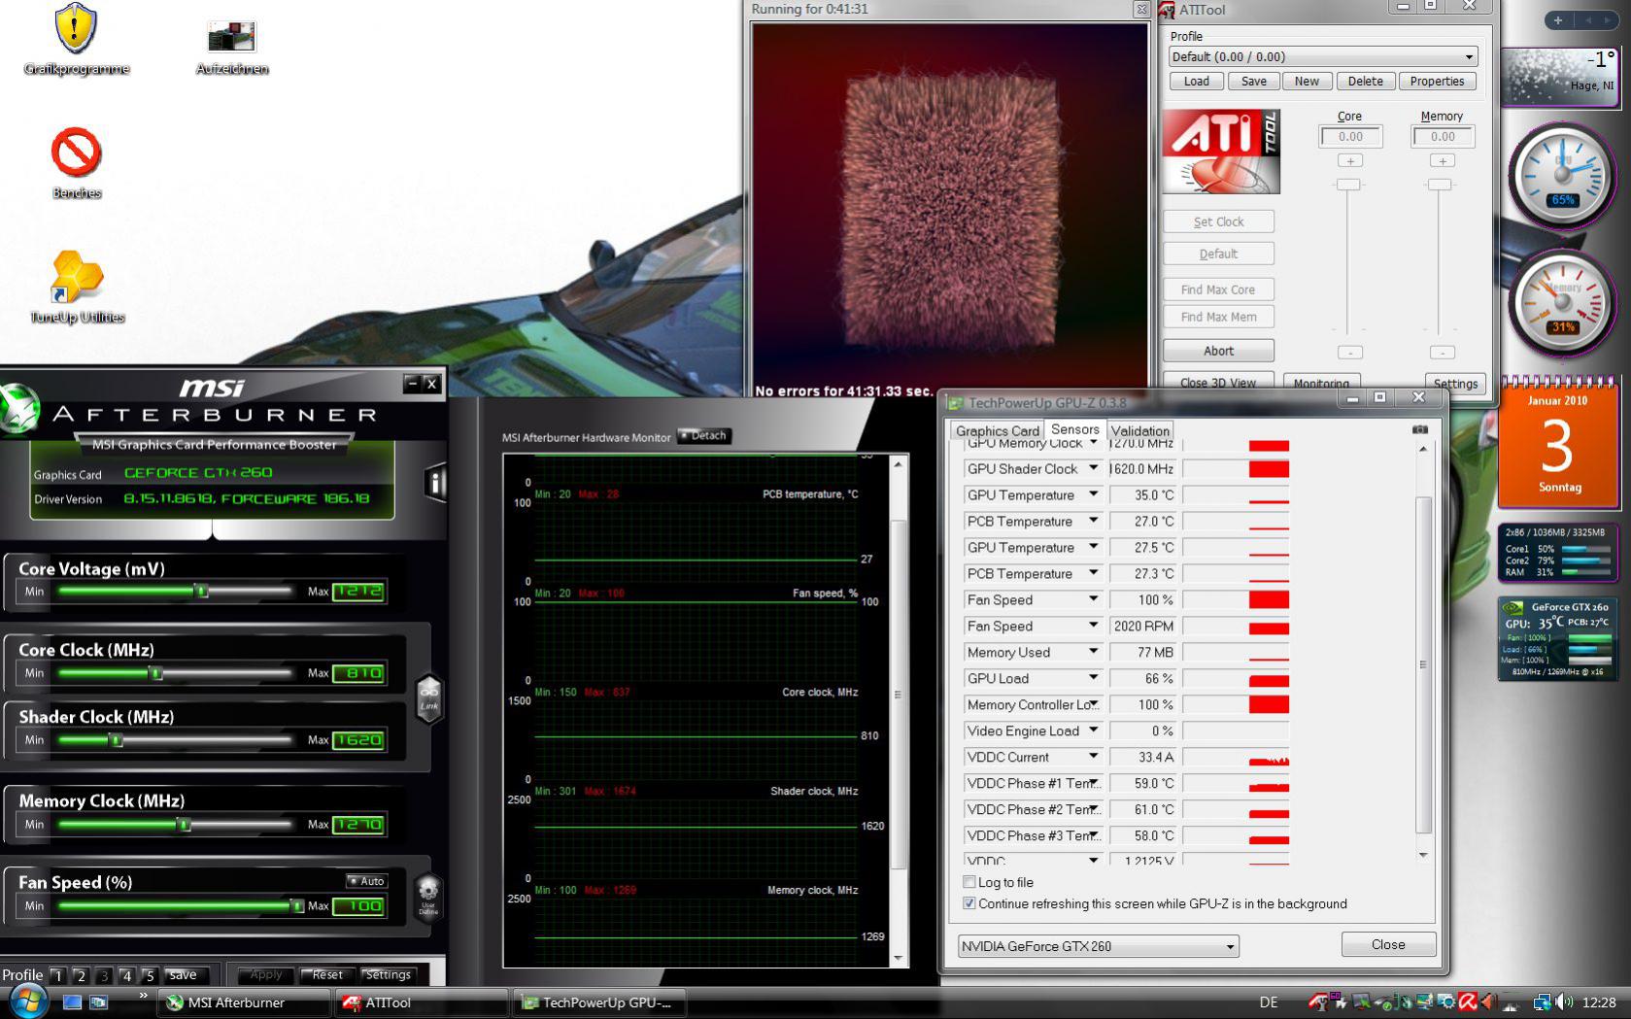Open the Benches desktop icon
The image size is (1631, 1019).
click(77, 162)
